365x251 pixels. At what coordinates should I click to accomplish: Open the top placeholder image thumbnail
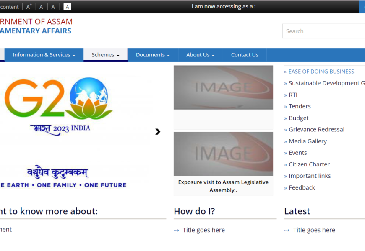tap(223, 87)
